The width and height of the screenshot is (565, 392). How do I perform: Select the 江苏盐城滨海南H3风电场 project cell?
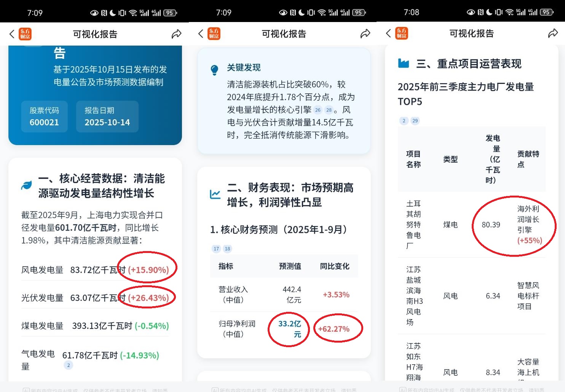415,296
